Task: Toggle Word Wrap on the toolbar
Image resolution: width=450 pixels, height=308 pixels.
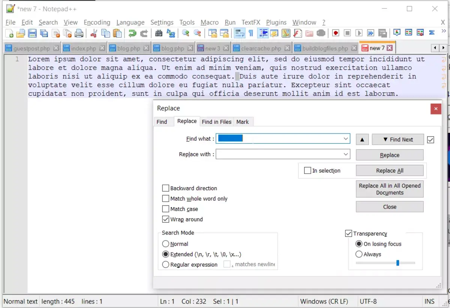Action: [x=239, y=33]
